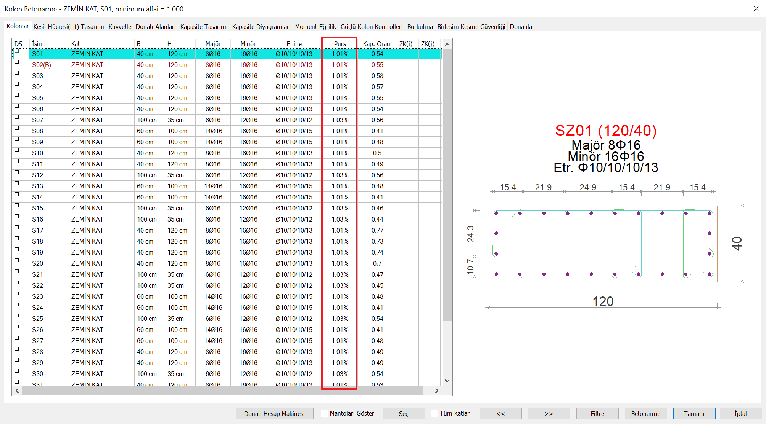Click the 1.03% Purs cell in row S15

tap(340, 208)
